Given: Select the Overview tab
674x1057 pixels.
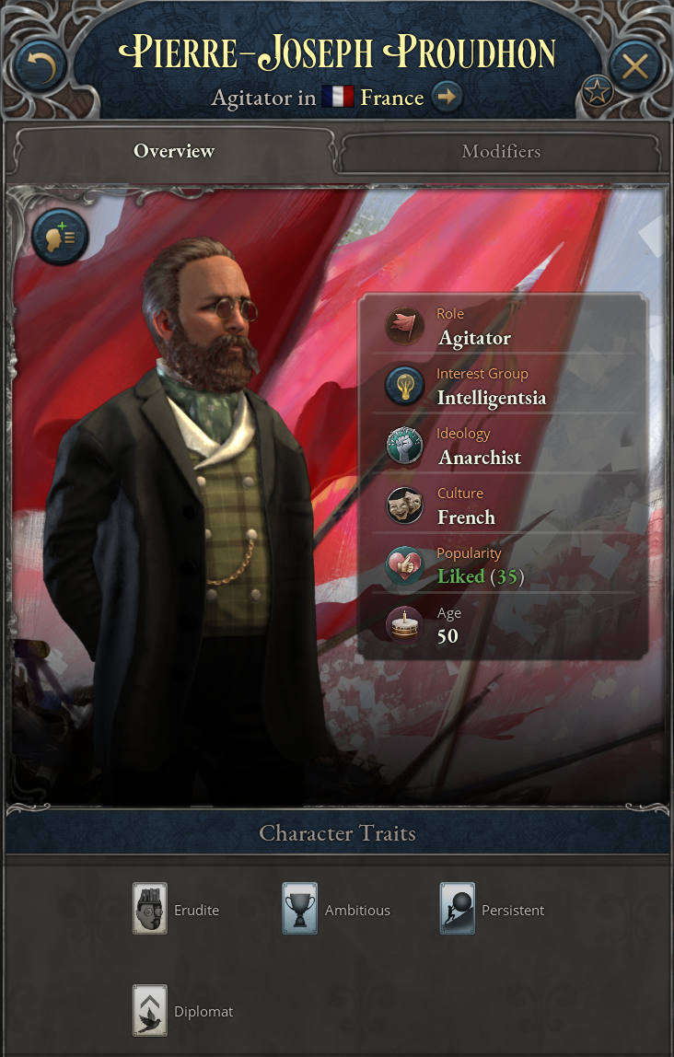Looking at the screenshot, I should [174, 151].
